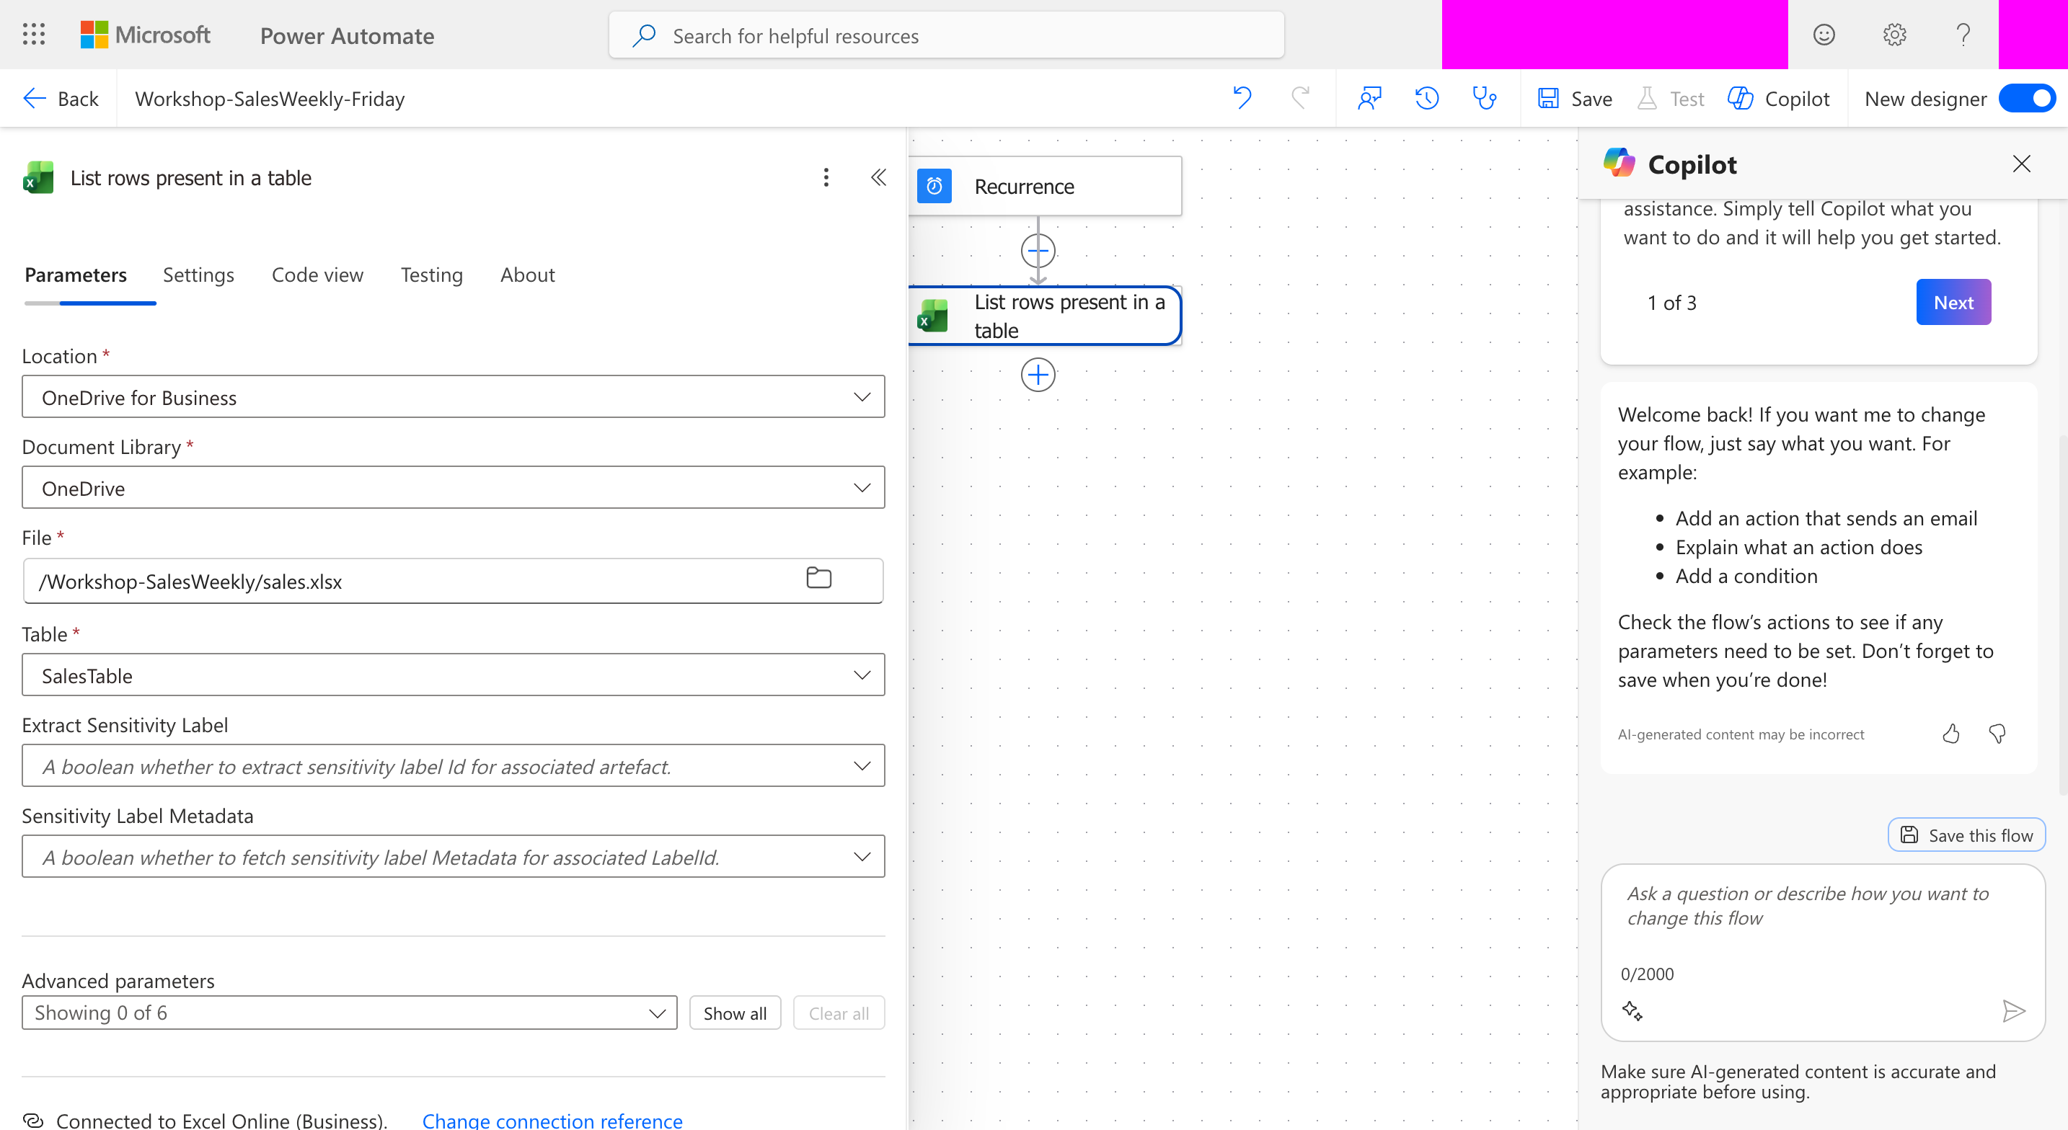
Task: Switch to the Code view tab
Action: (x=317, y=275)
